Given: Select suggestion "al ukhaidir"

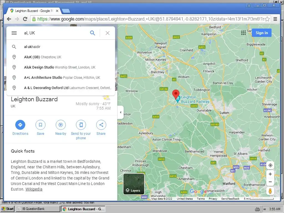Looking at the screenshot, I should coord(61,47).
